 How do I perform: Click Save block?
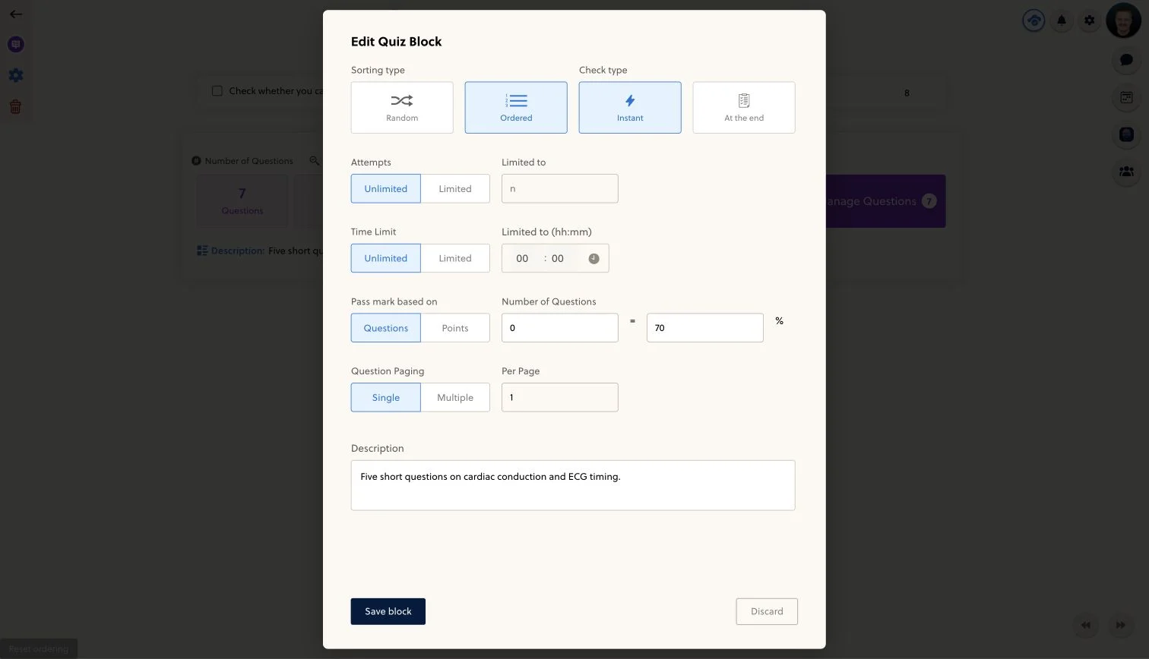(388, 612)
